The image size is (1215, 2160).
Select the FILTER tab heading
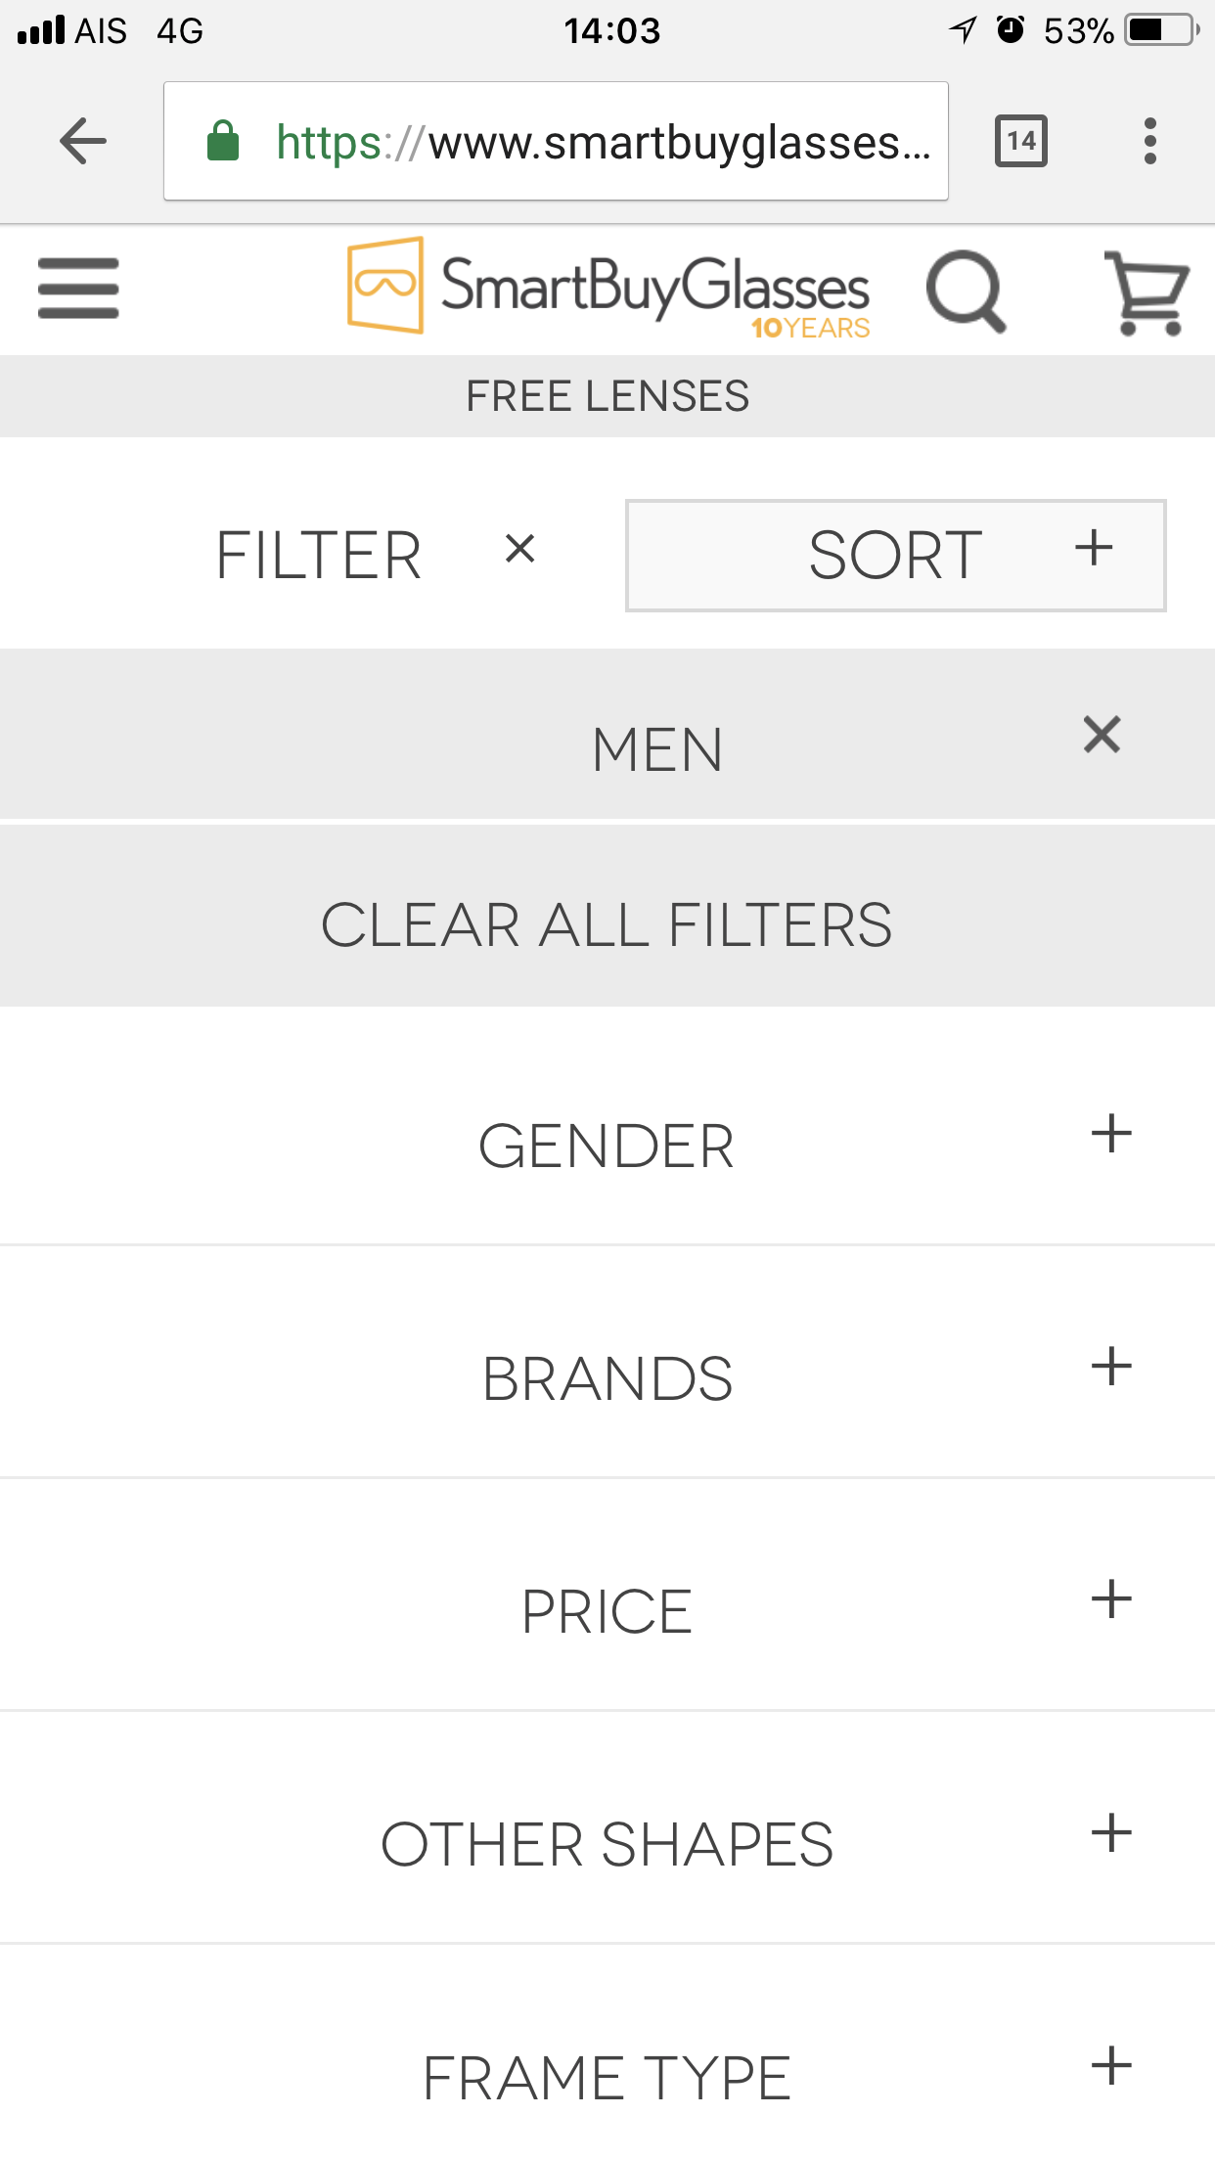click(319, 556)
